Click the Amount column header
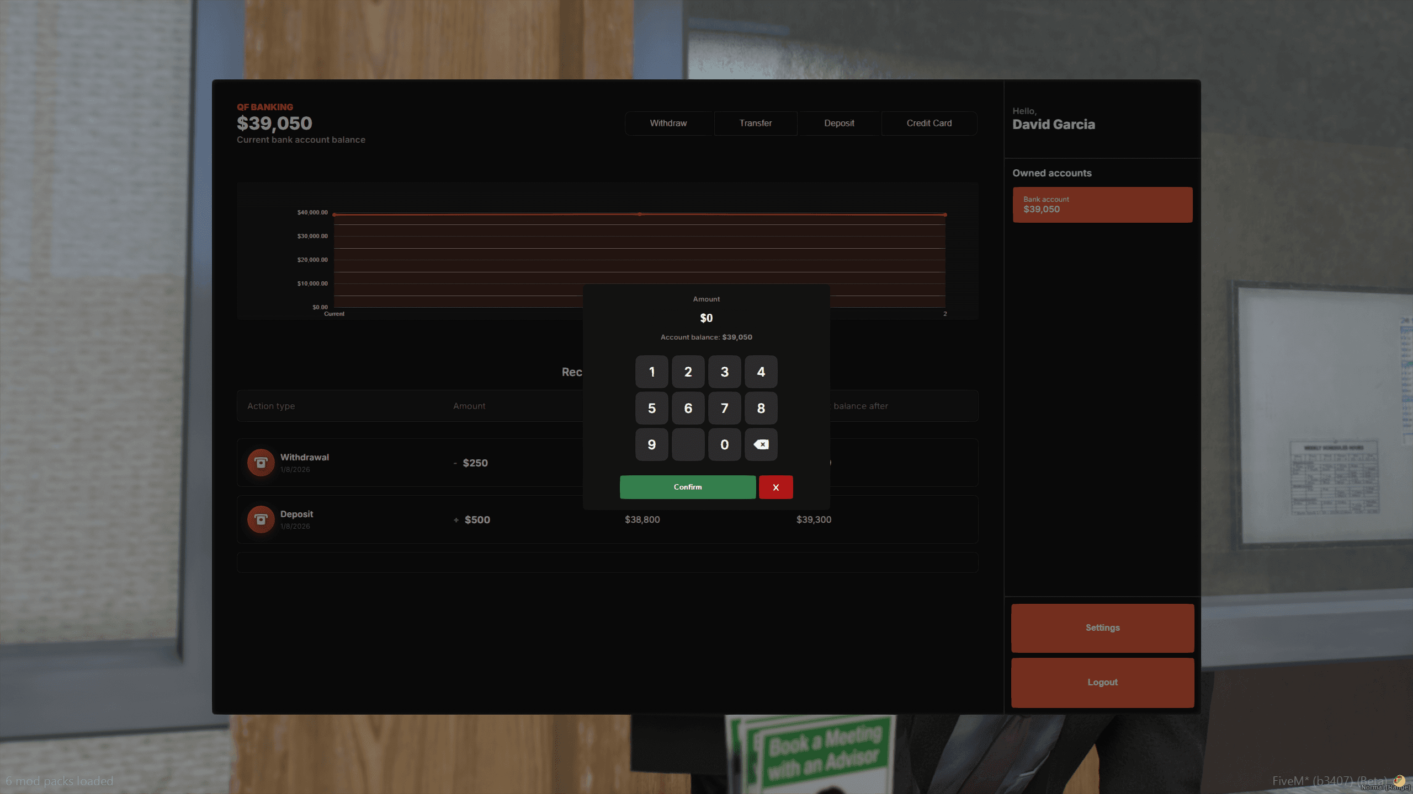 (469, 406)
